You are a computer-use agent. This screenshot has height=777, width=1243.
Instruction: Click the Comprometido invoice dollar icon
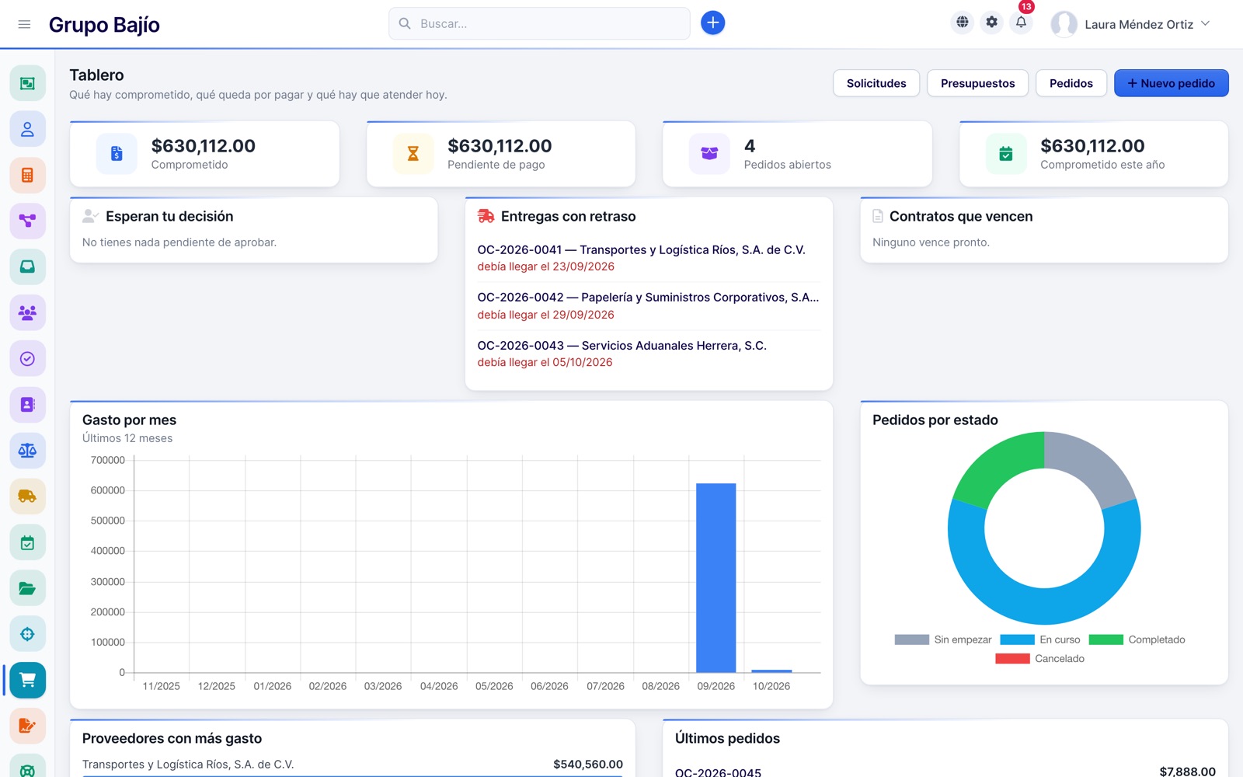(x=117, y=153)
